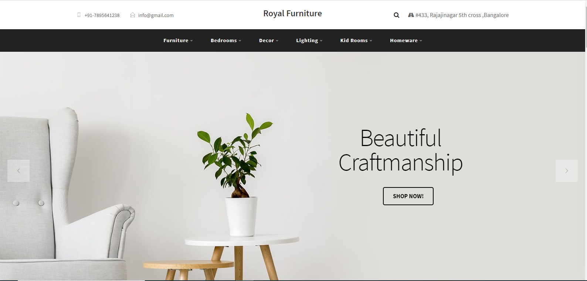
Task: Click the Rajajinagar Bangalore address text
Action: click(x=462, y=15)
